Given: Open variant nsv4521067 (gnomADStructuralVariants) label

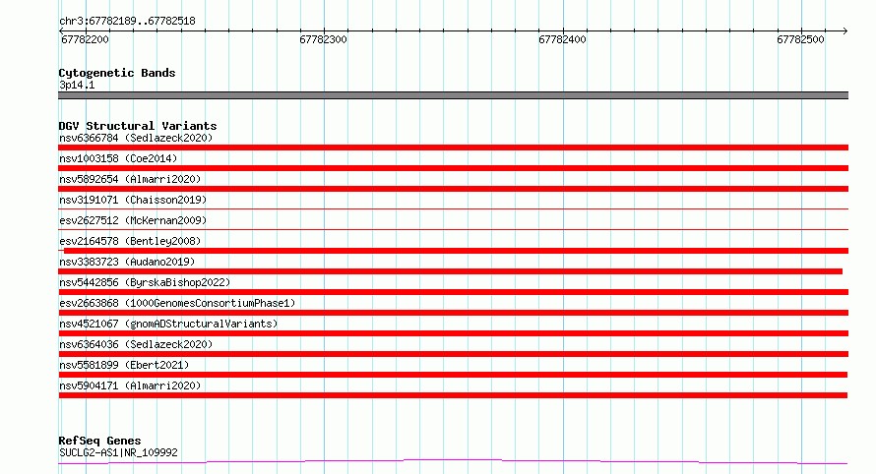Looking at the screenshot, I should coord(168,324).
